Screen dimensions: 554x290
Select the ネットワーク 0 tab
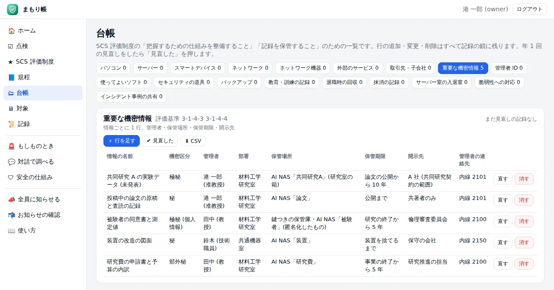click(250, 68)
